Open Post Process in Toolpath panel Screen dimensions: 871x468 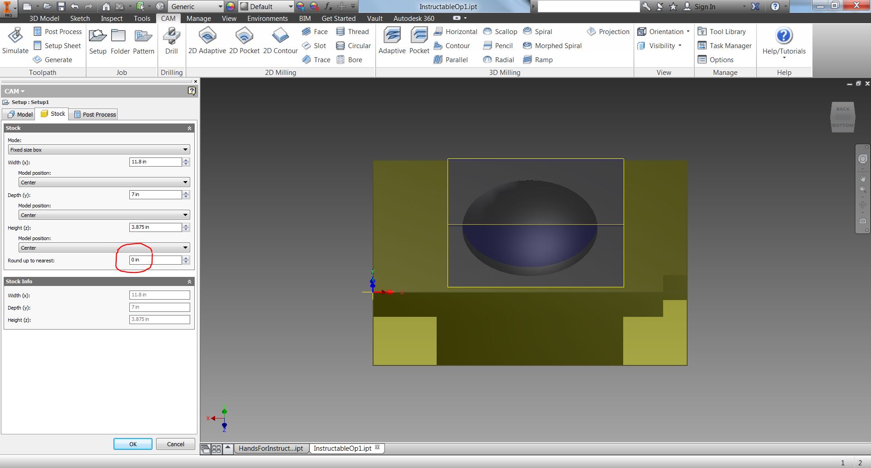point(58,32)
